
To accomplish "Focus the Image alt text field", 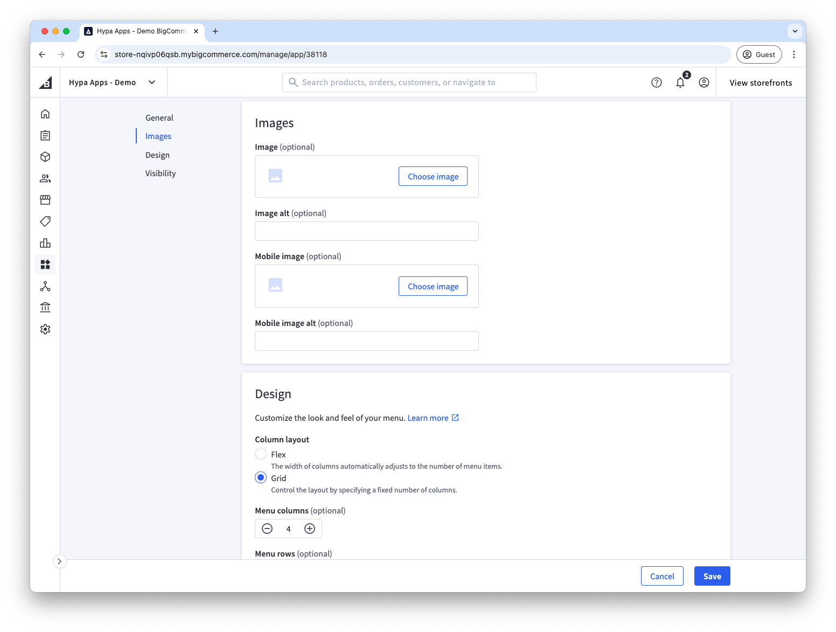I will (x=367, y=231).
